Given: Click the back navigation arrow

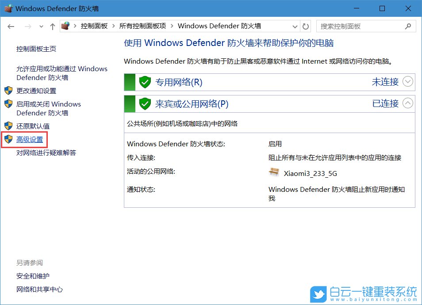Looking at the screenshot, I should [11, 27].
